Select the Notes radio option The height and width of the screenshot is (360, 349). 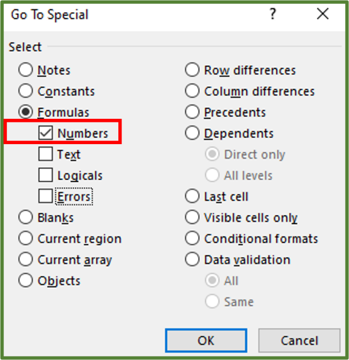(x=25, y=70)
